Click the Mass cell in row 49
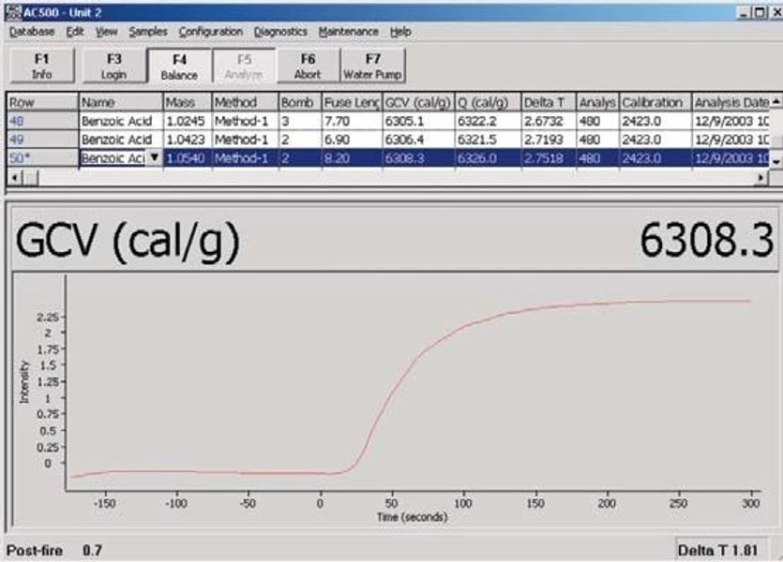Image resolution: width=783 pixels, height=562 pixels. point(187,140)
